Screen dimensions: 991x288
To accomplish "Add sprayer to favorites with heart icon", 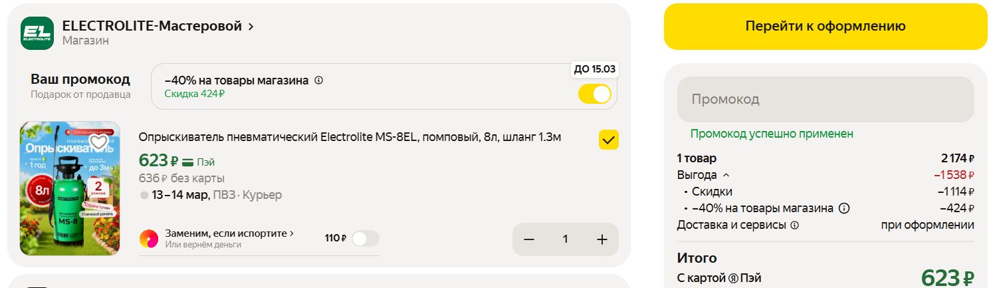I will (99, 142).
